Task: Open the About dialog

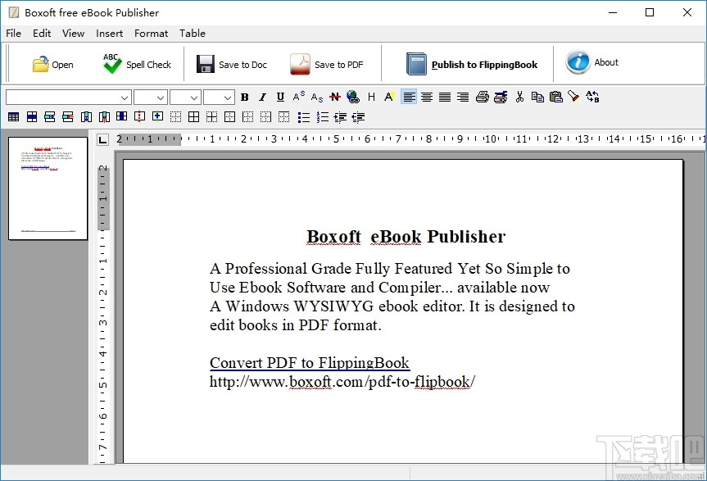Action: [591, 63]
